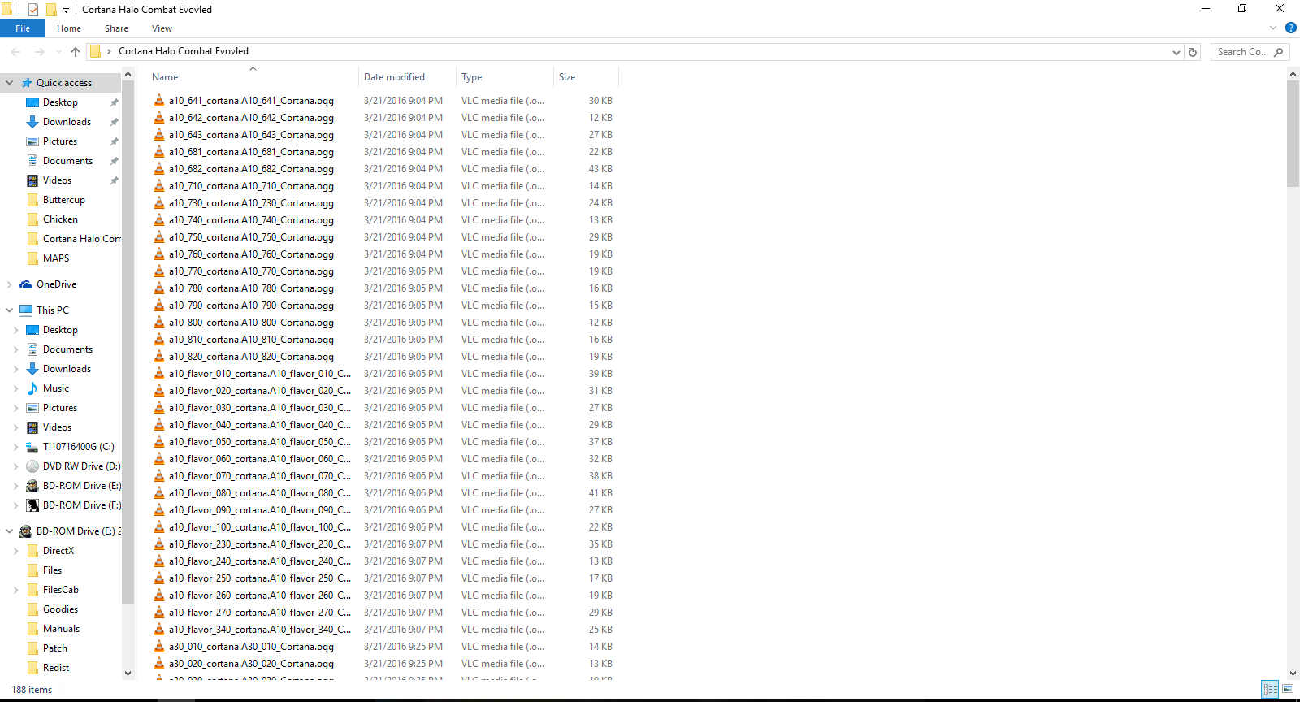This screenshot has width=1300, height=702.
Task: Open the File menu
Action: (x=23, y=28)
